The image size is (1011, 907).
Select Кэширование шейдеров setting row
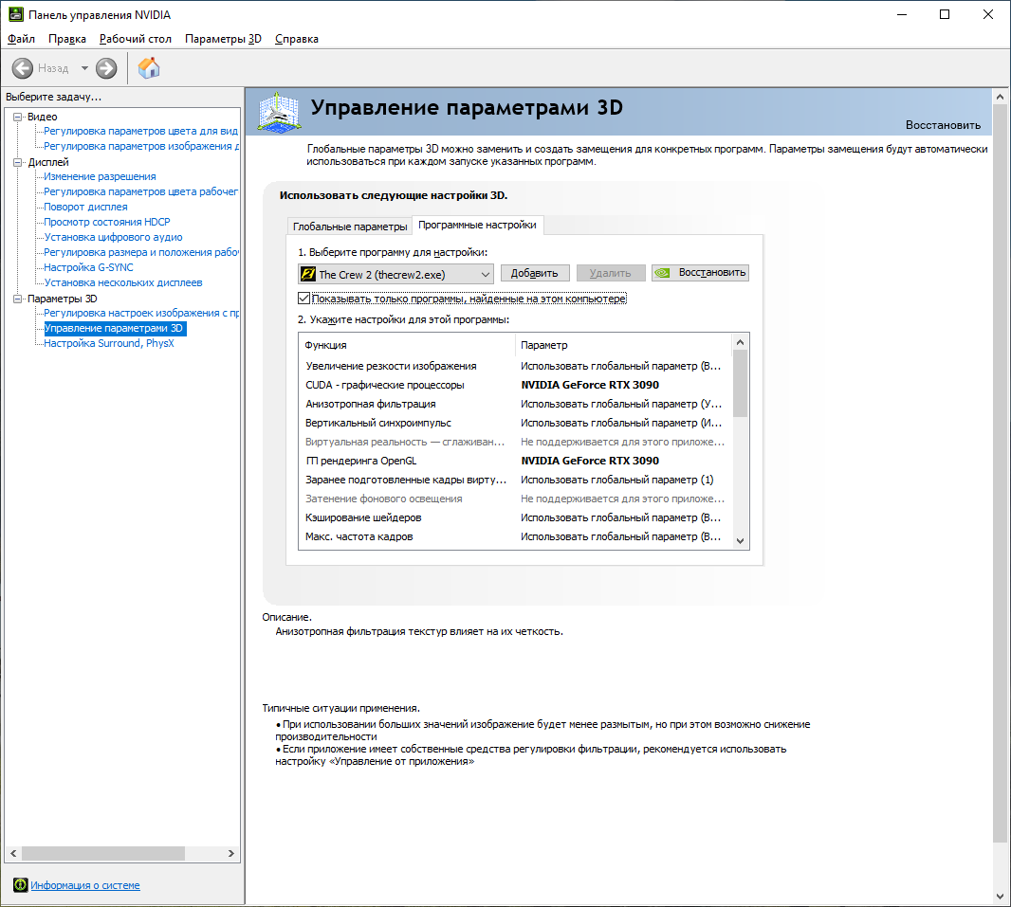(x=516, y=517)
